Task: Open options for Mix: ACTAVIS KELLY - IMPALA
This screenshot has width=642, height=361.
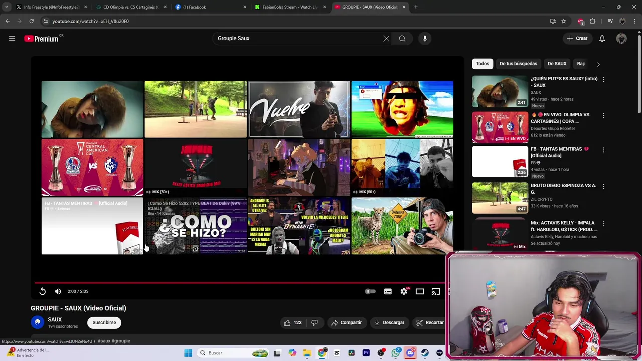Action: coord(603,223)
